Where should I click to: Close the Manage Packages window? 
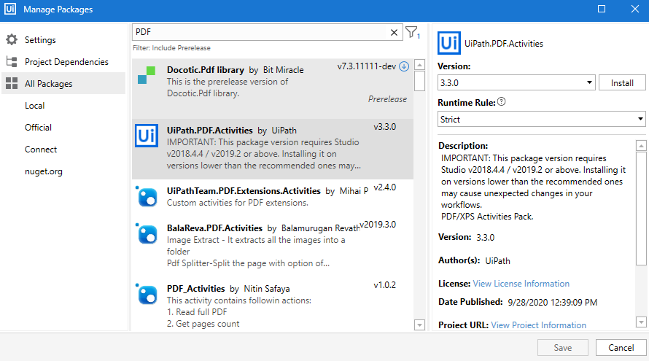coord(635,9)
